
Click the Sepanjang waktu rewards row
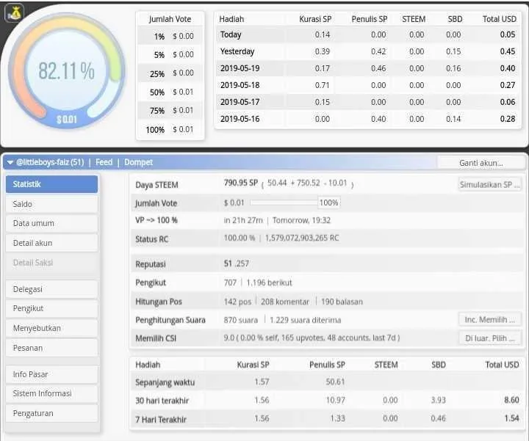coord(326,382)
